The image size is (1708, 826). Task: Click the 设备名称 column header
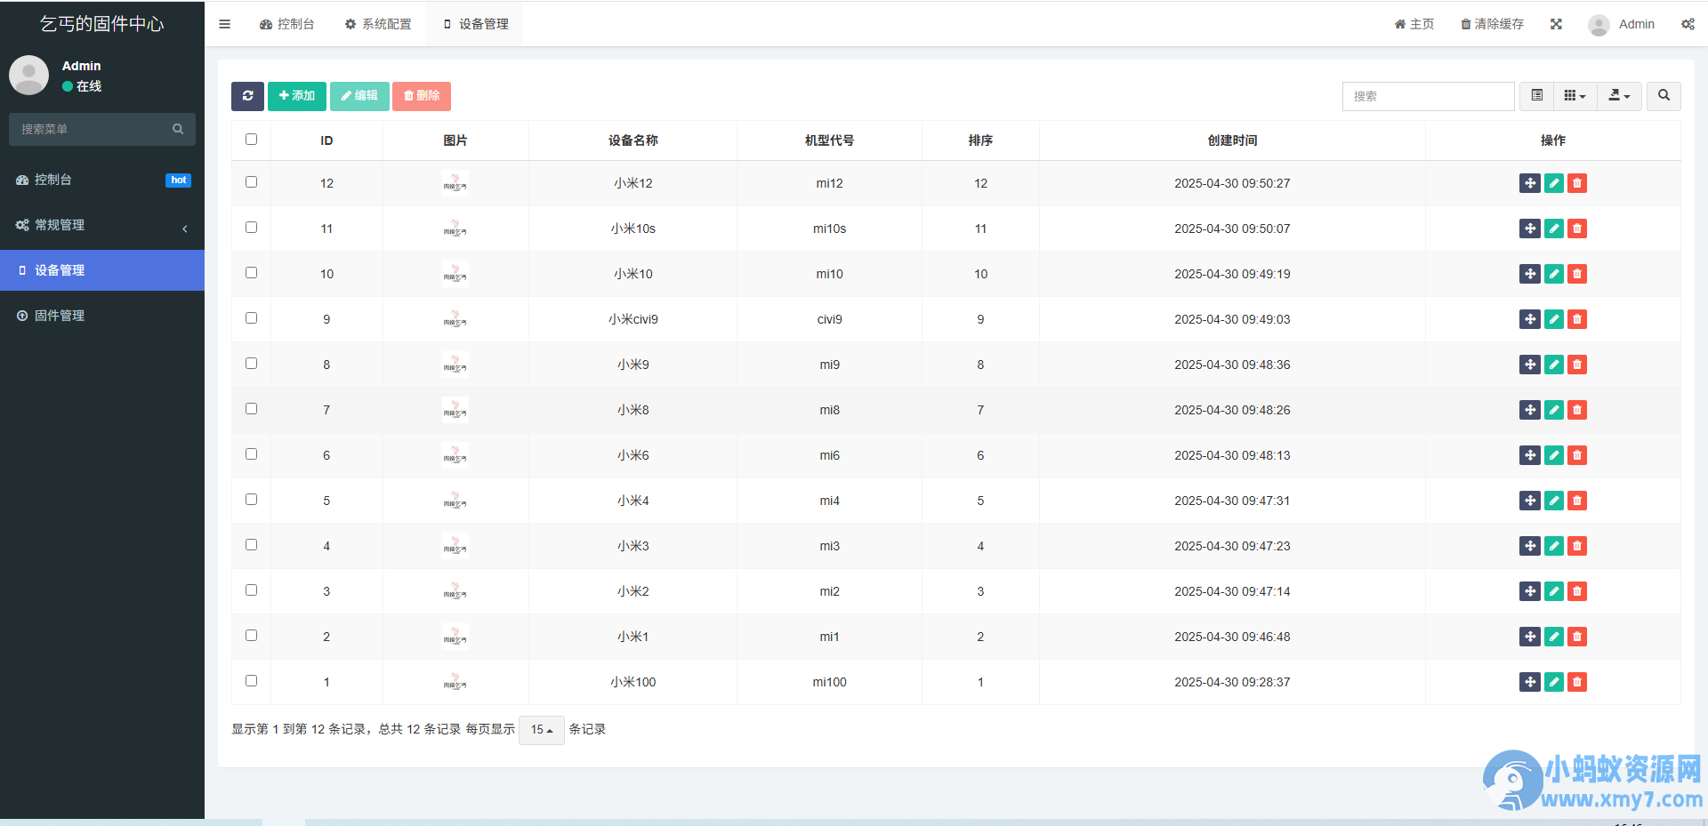pos(632,140)
